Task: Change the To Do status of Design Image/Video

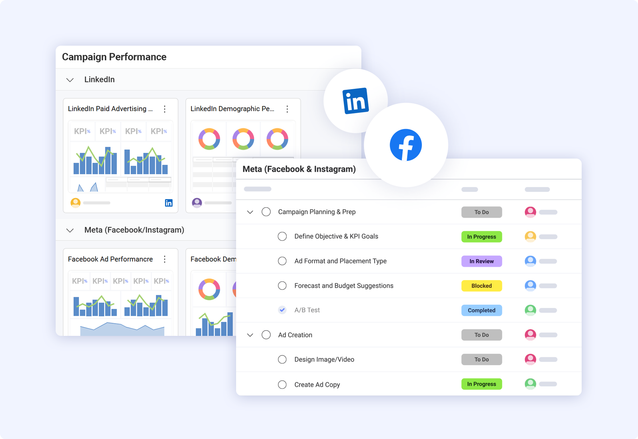Action: tap(482, 359)
